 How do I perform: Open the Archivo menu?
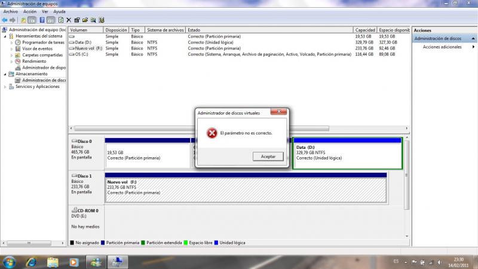[10, 11]
